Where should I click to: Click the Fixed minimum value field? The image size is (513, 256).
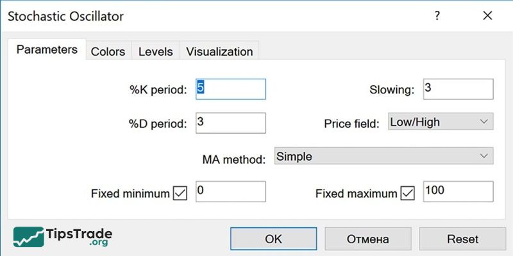[x=230, y=192]
